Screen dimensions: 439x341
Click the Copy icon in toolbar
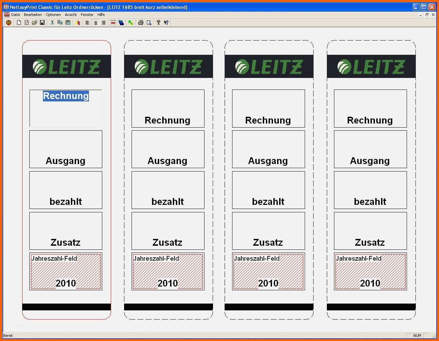point(60,23)
